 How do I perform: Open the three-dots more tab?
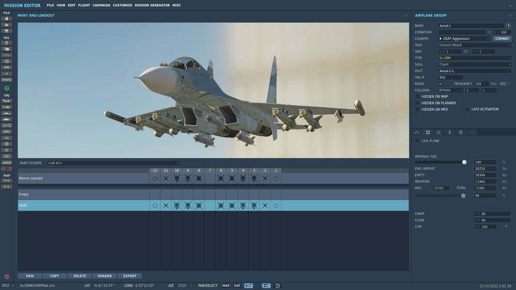(x=472, y=132)
